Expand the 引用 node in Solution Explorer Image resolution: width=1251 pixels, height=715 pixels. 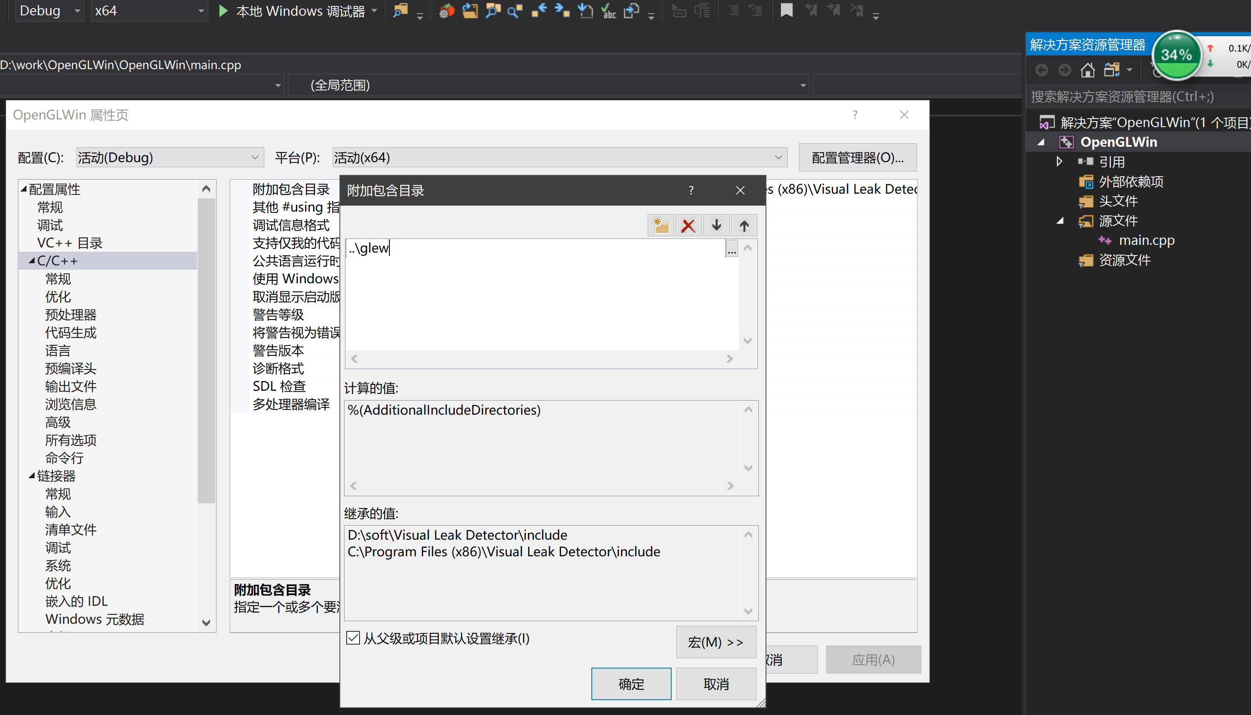[1059, 161]
